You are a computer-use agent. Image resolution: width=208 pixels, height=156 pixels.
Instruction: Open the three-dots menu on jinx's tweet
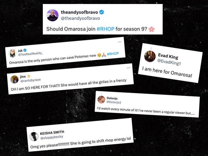pyautogui.click(x=128, y=68)
